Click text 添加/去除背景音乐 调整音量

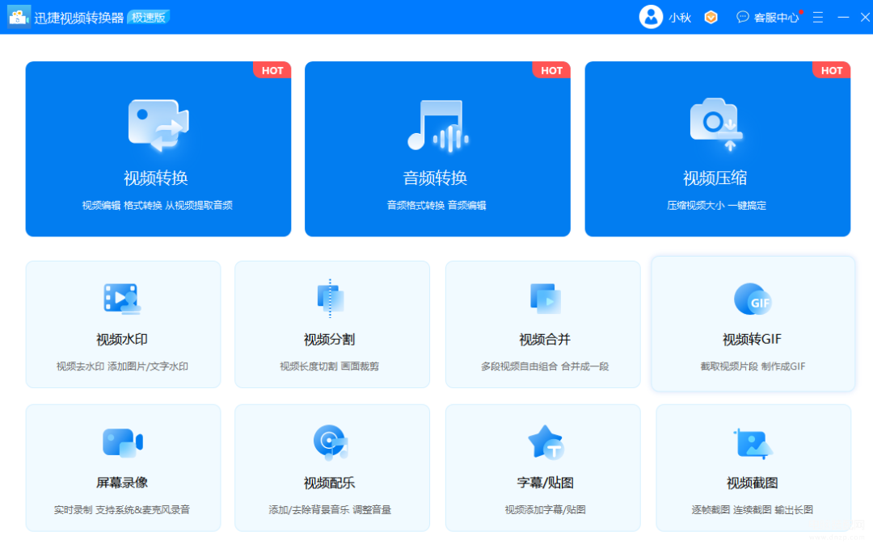tap(330, 509)
